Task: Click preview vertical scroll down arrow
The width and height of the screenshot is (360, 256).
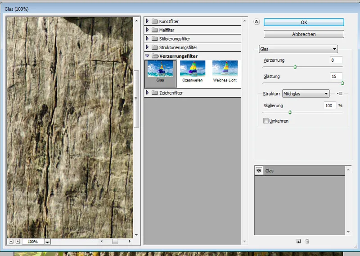Action: tap(136, 235)
